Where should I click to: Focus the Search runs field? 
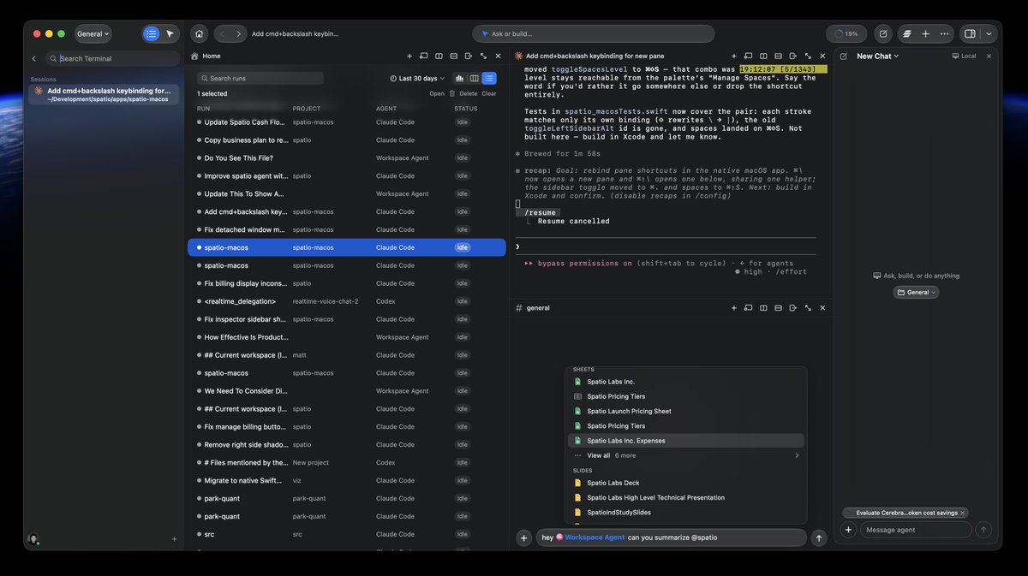coord(260,78)
